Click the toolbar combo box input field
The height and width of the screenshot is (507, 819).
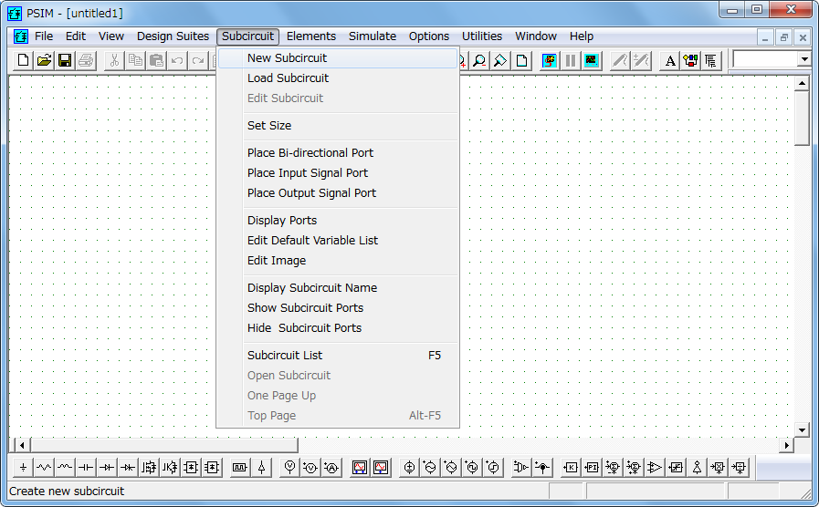coord(765,59)
